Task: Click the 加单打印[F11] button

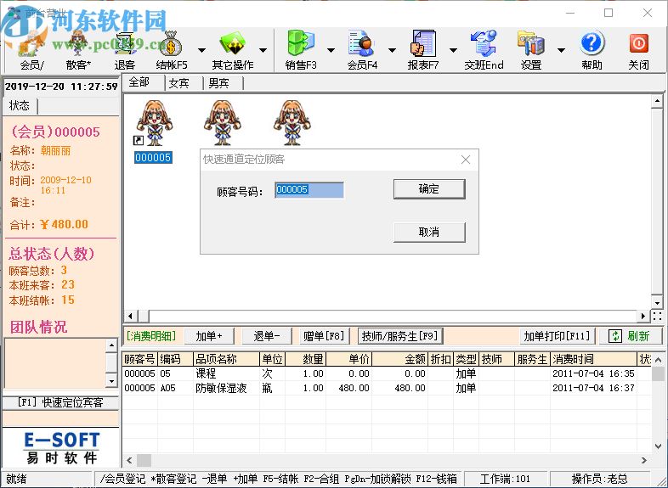Action: coord(557,336)
